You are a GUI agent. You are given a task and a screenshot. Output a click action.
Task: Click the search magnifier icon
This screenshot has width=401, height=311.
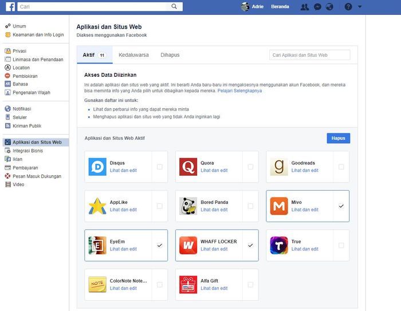tap(174, 6)
